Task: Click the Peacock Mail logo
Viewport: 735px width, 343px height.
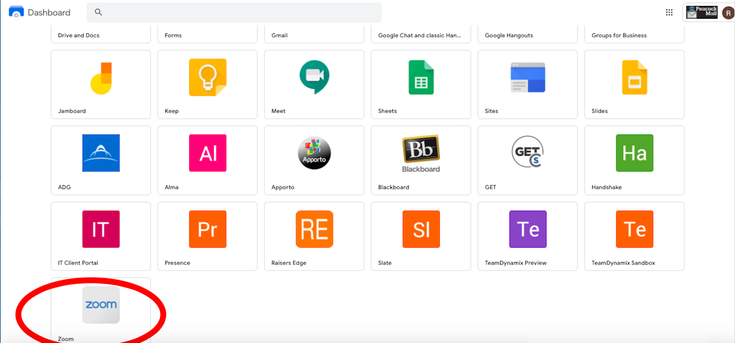Action: 702,12
